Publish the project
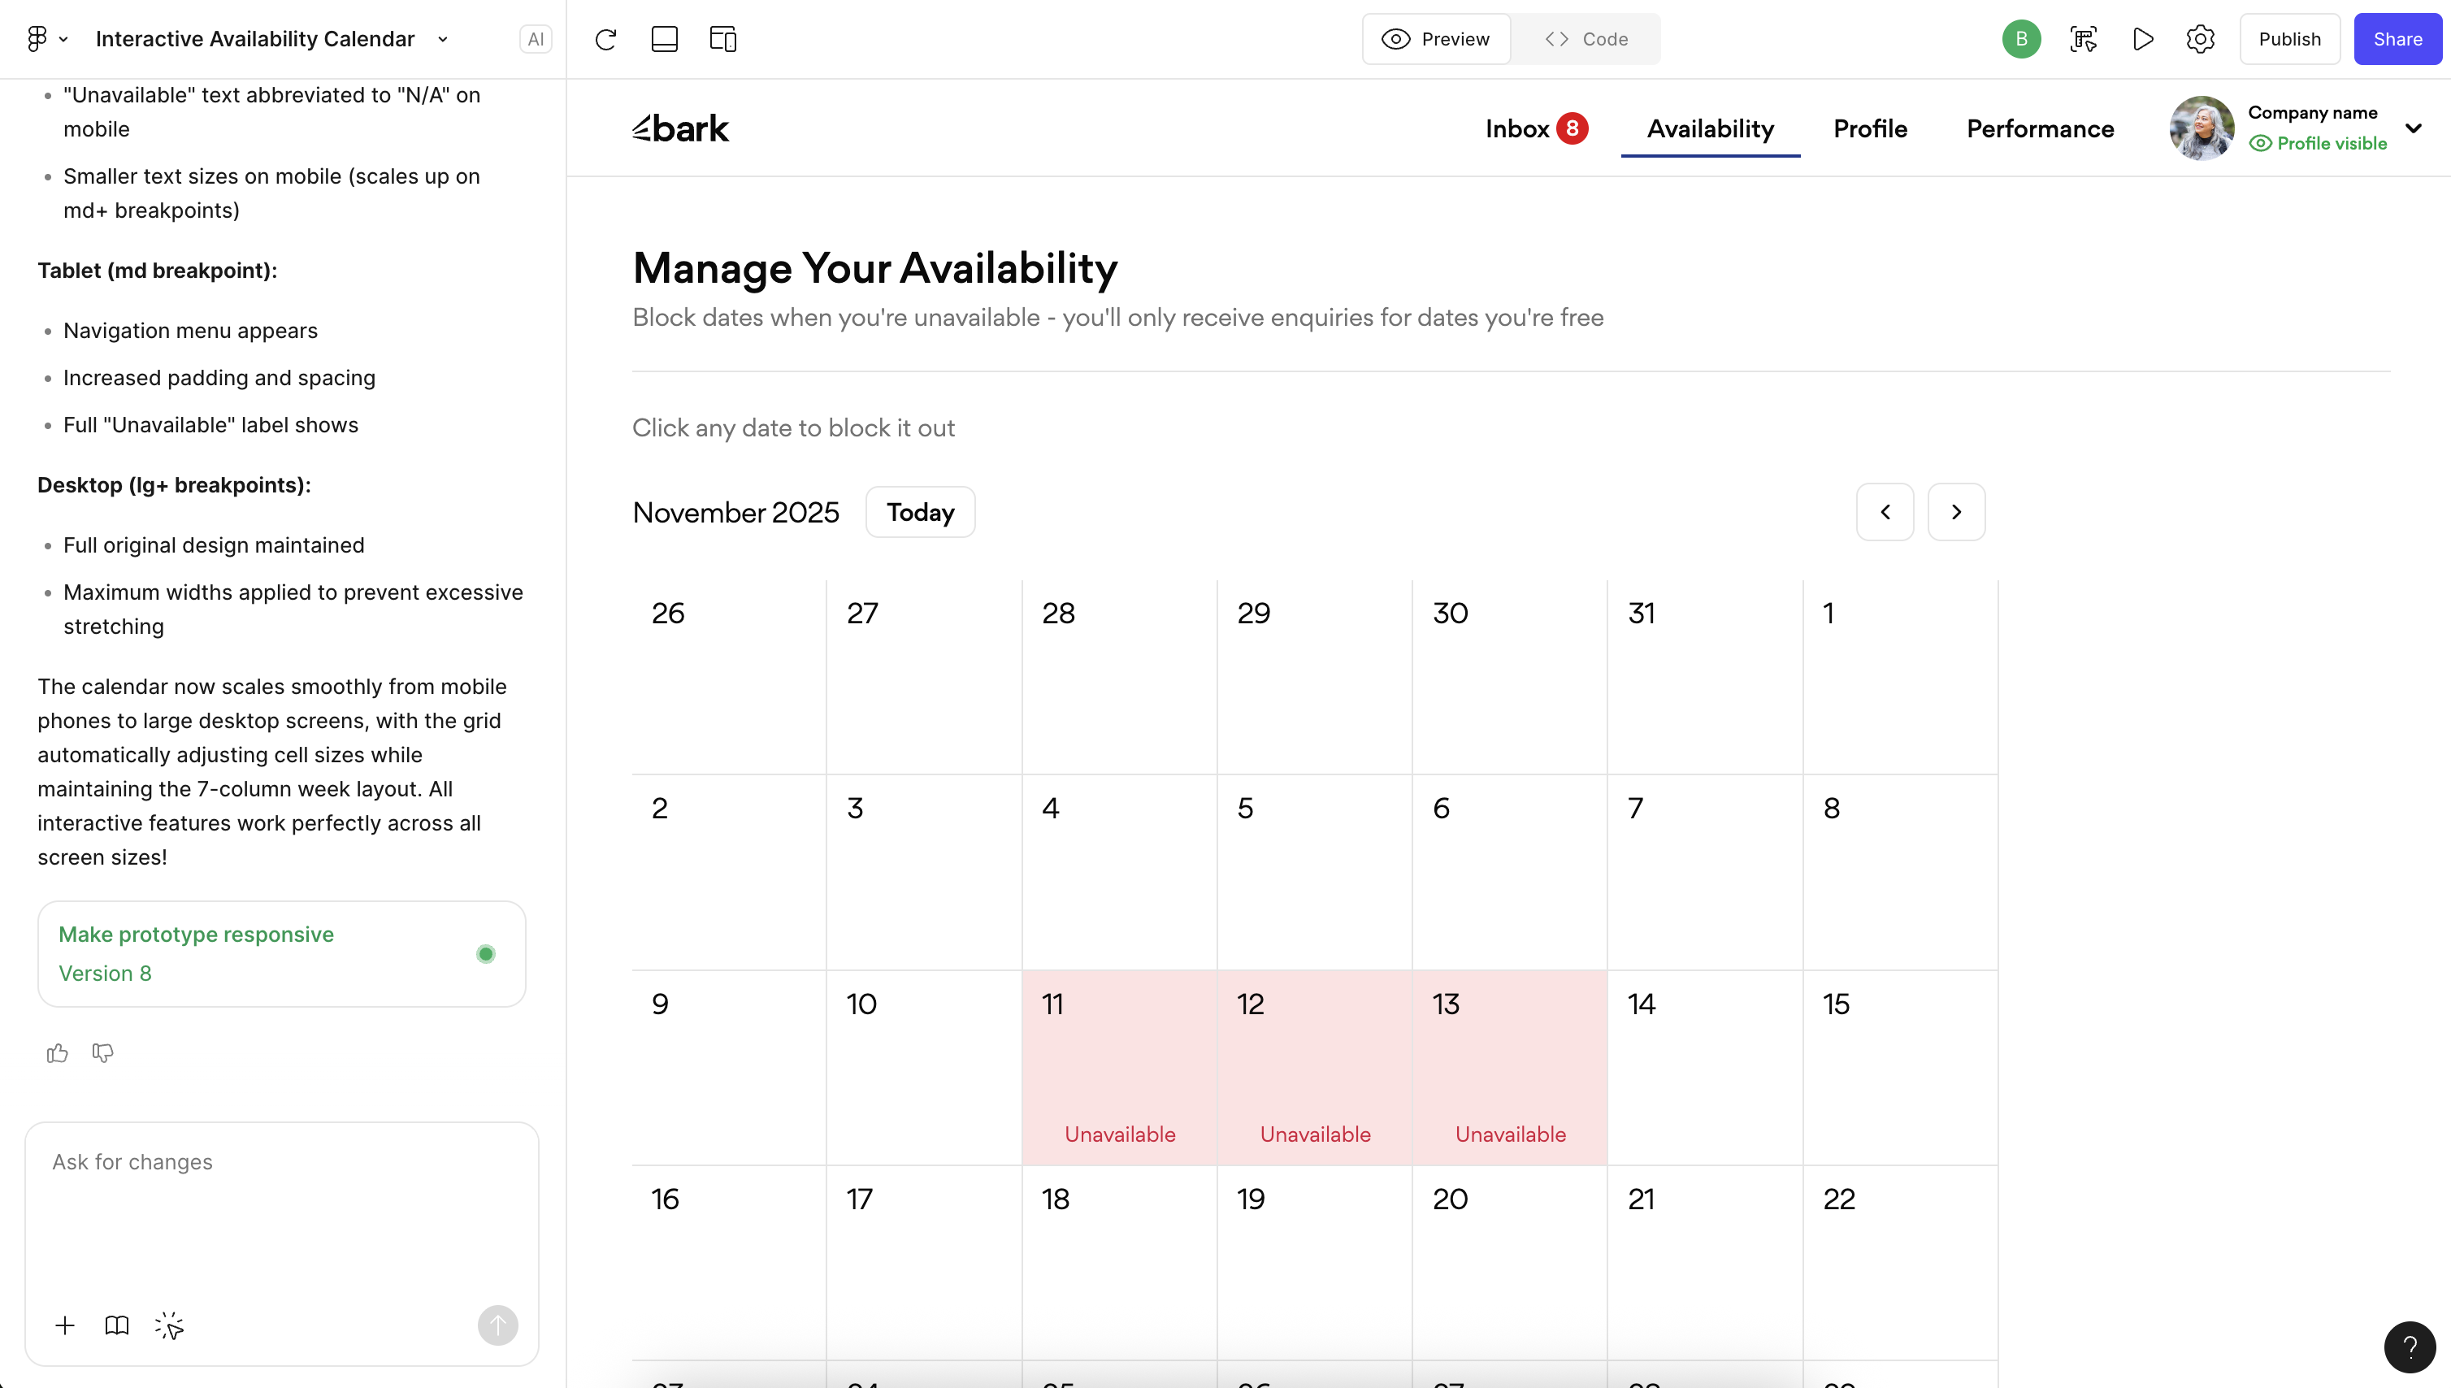 [2290, 39]
